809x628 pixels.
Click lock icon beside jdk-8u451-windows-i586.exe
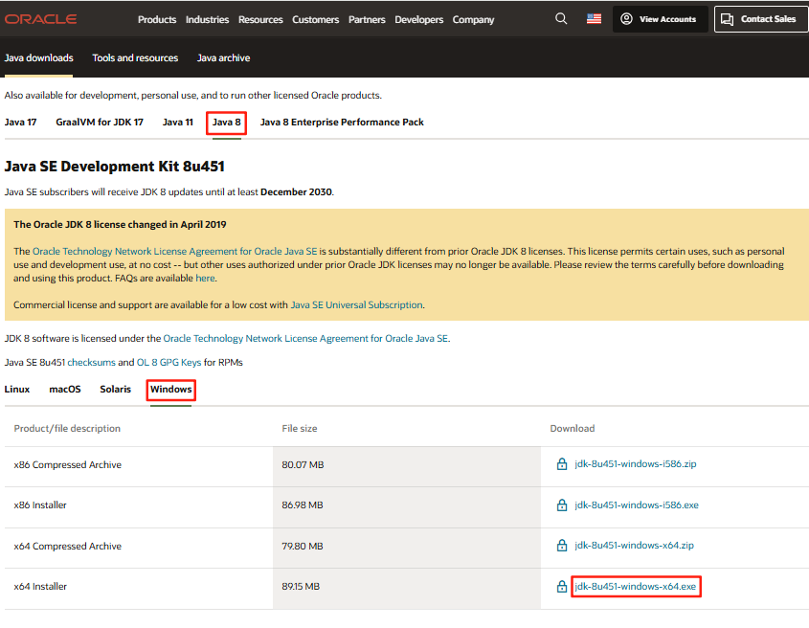point(562,505)
